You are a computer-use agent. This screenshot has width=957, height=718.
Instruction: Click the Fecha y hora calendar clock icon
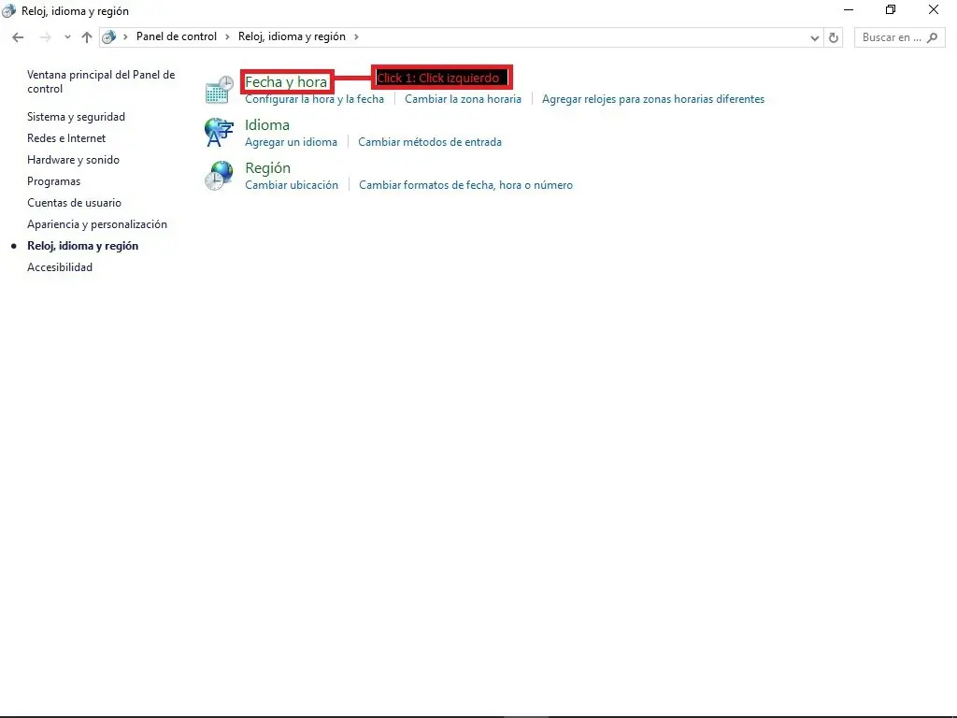point(219,90)
